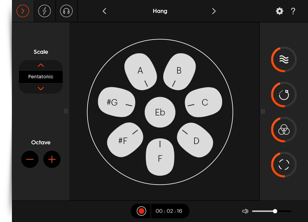
Task: Select the next scale with down chevron
Action: coord(41,89)
